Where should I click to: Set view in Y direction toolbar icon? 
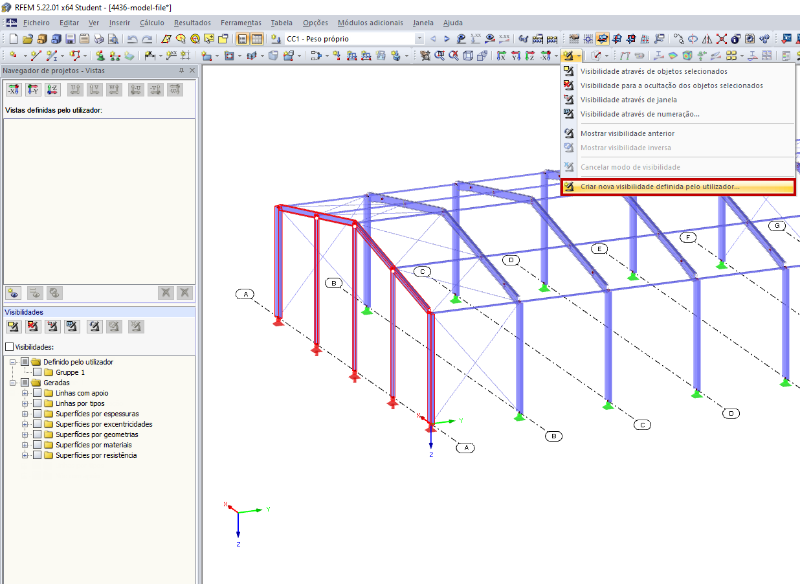pyautogui.click(x=516, y=56)
